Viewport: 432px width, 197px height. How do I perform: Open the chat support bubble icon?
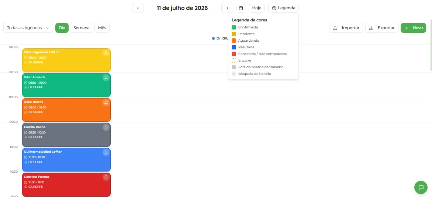[x=421, y=187]
